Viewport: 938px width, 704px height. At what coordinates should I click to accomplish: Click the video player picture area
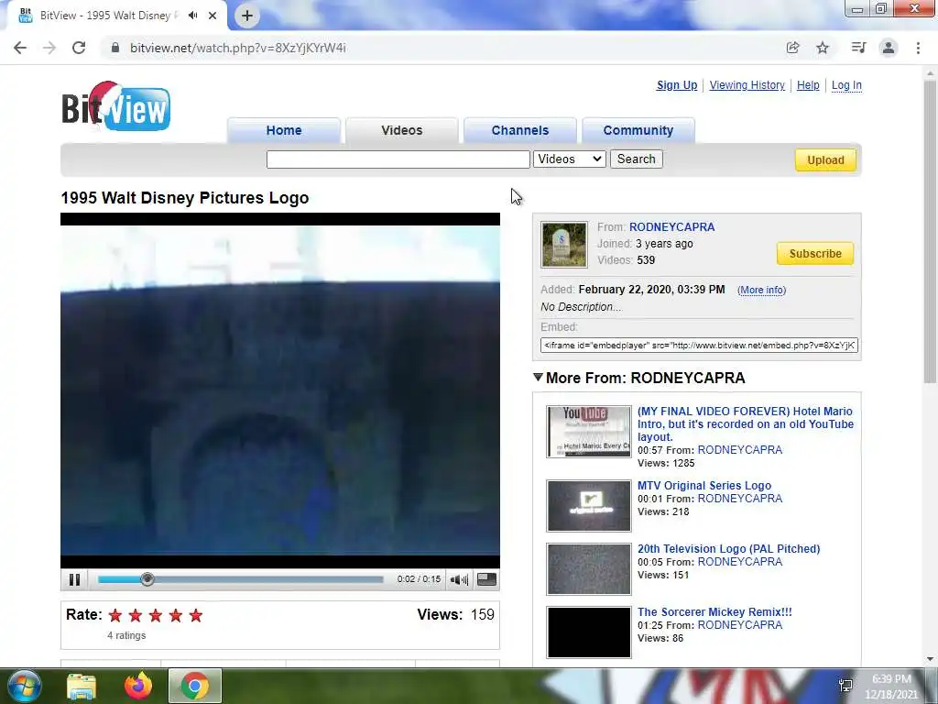point(280,390)
